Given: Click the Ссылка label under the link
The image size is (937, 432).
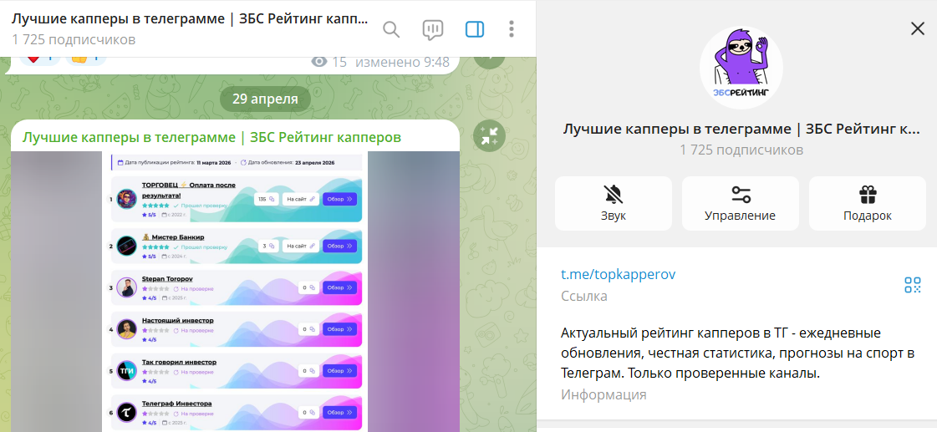Looking at the screenshot, I should (584, 297).
